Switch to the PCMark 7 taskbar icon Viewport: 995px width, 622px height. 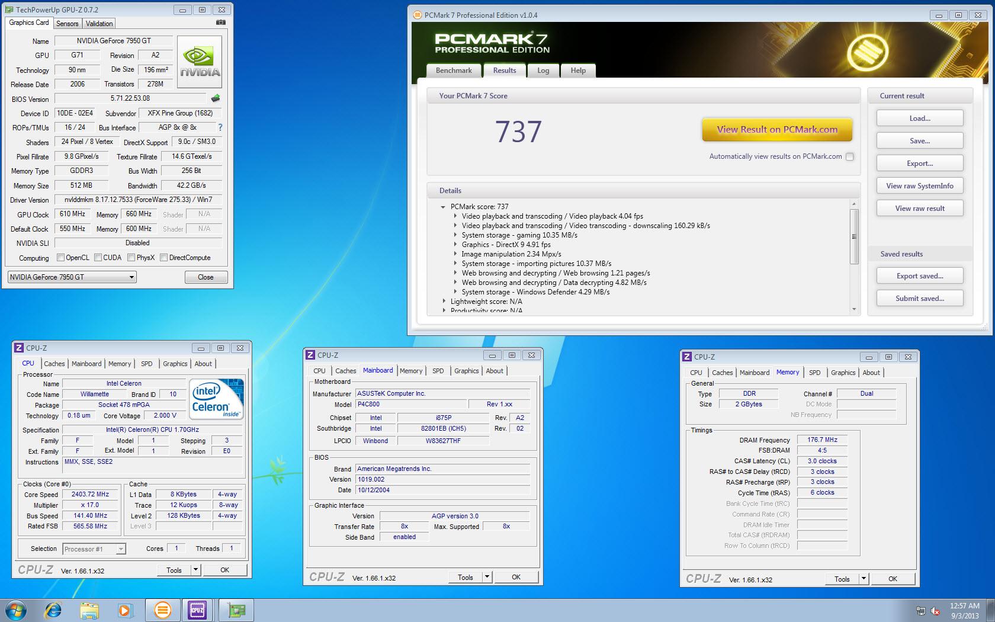point(162,610)
